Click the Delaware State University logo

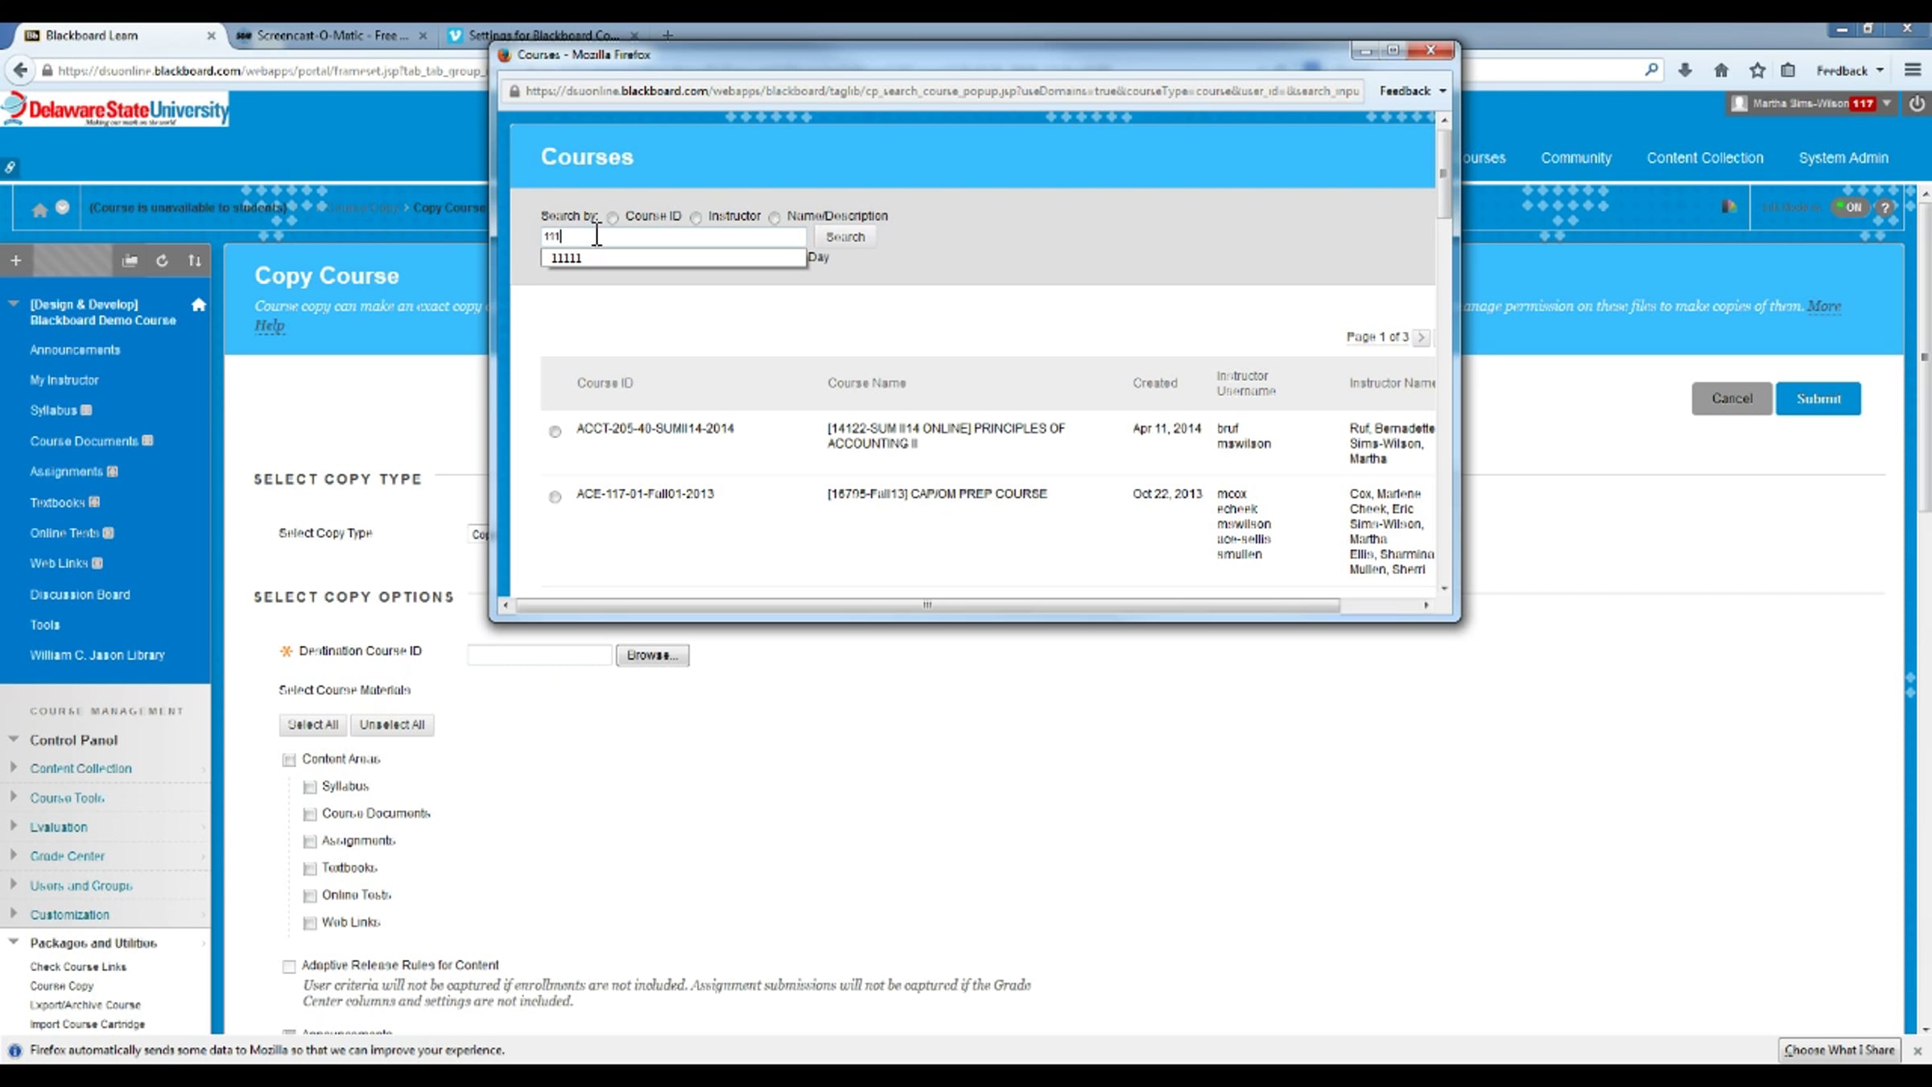tap(117, 110)
